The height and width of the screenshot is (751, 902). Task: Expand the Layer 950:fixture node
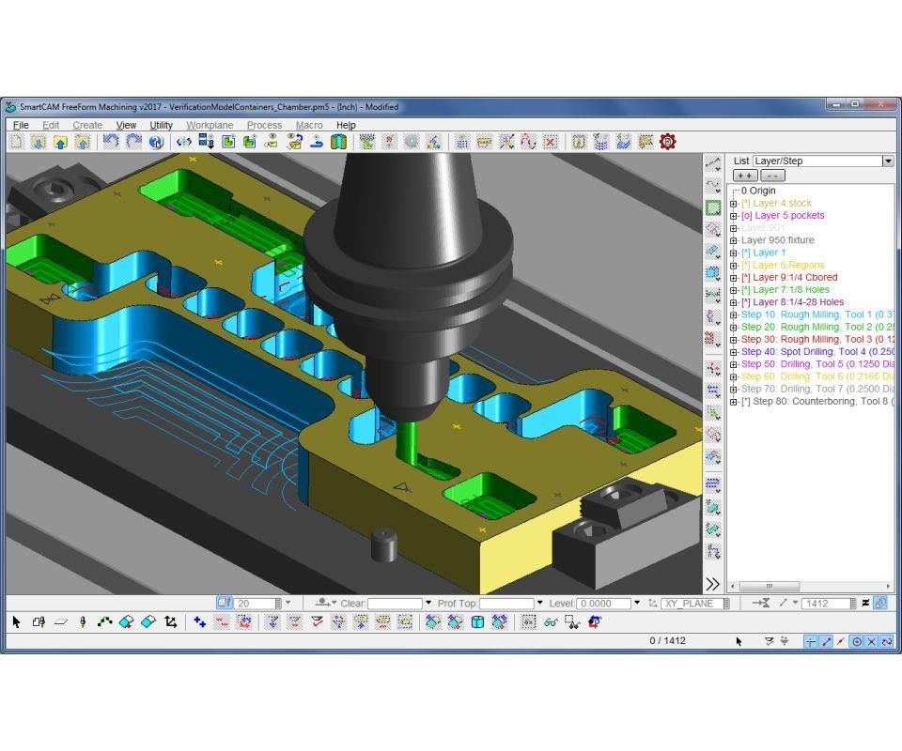[x=734, y=240]
